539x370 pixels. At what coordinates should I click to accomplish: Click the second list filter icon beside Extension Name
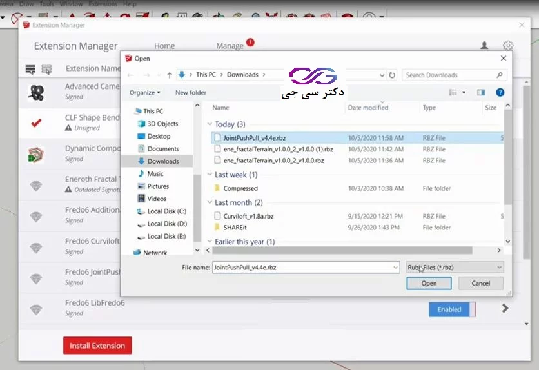tap(46, 70)
